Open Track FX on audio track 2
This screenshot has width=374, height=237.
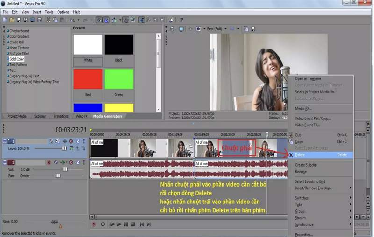click(63, 162)
